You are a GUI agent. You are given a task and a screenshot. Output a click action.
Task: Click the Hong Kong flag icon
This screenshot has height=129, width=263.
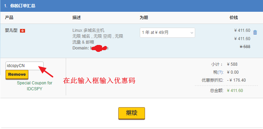click(22, 31)
